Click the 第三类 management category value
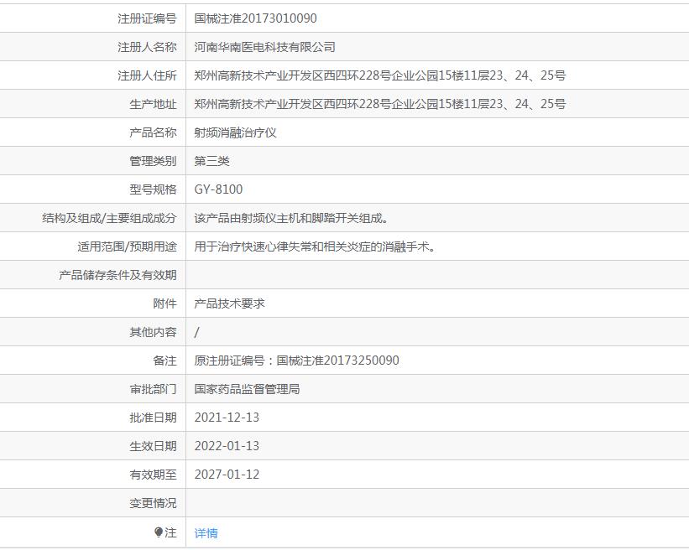Image resolution: width=689 pixels, height=550 pixels. (x=211, y=161)
